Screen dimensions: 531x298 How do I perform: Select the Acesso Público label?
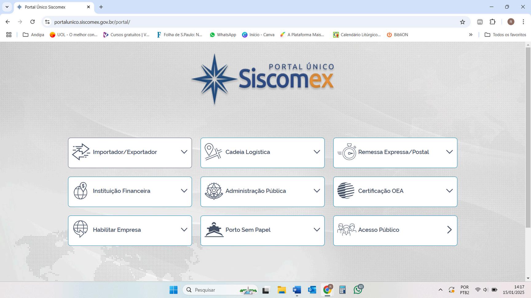click(x=379, y=230)
